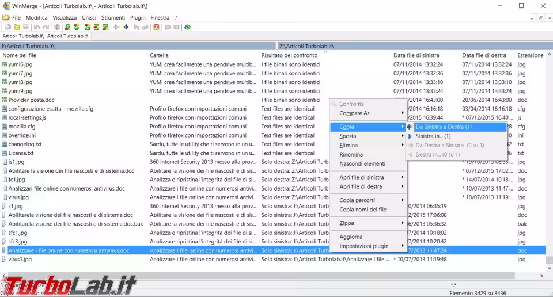Screen dimensions: 553x297
Task: Click the WinMerge Options toolbar icon
Action: click(156, 27)
